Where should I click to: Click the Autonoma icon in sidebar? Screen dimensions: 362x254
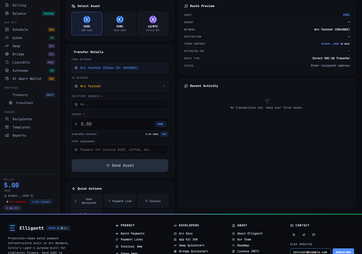coord(7,70)
